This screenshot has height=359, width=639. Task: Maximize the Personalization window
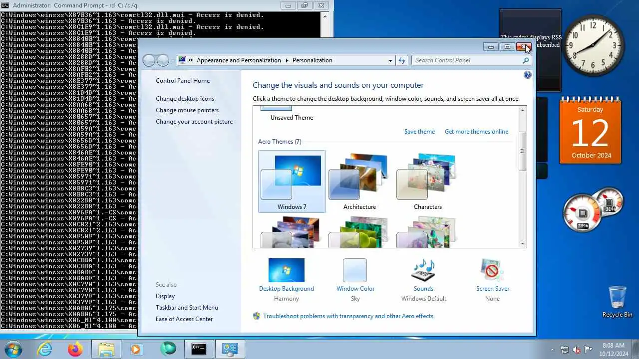click(x=507, y=47)
